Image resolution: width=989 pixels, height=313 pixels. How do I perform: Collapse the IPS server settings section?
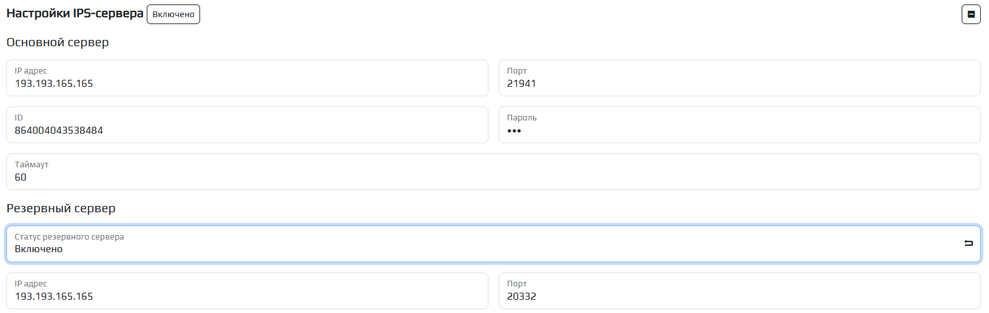click(971, 14)
